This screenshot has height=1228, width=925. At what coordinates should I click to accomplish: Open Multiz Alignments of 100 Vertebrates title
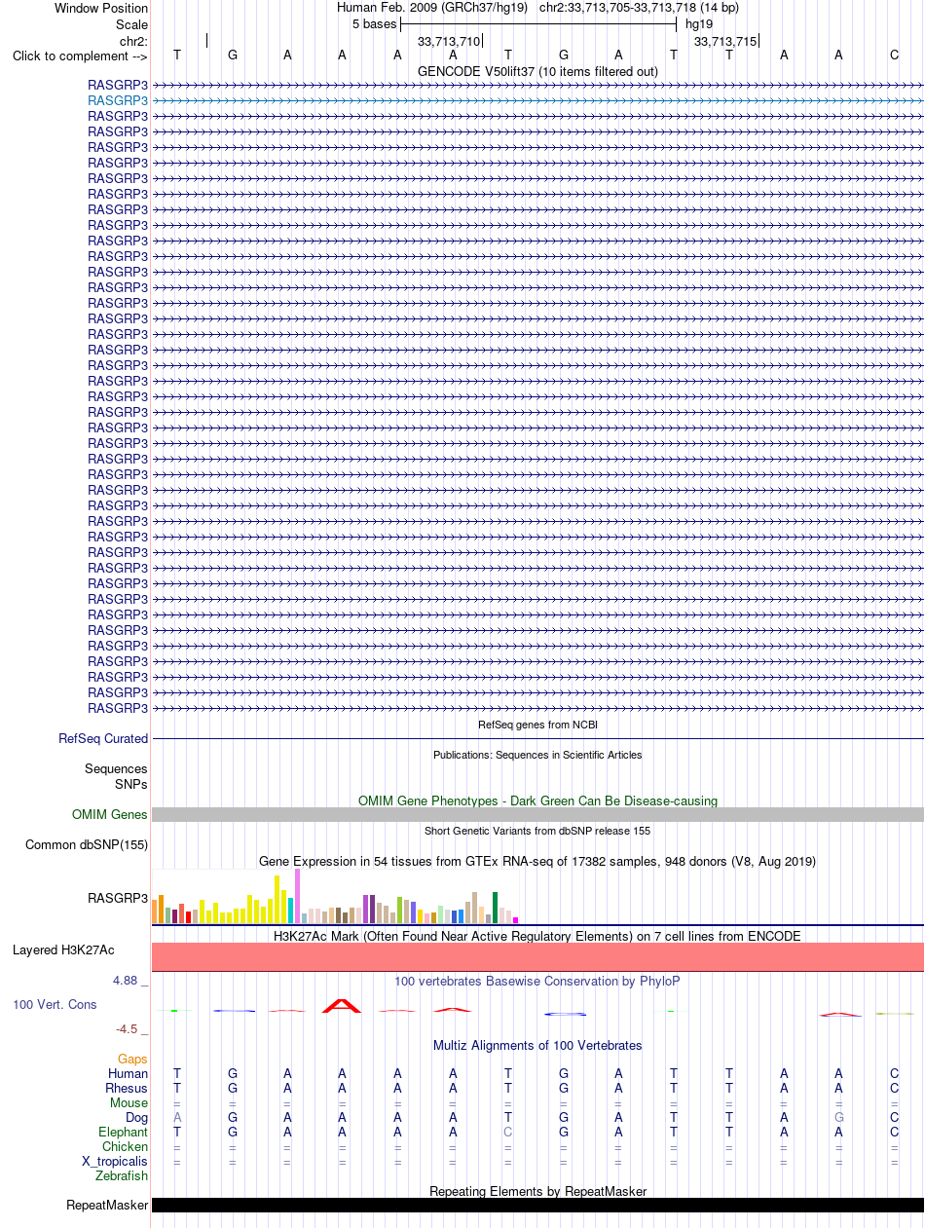(537, 1045)
